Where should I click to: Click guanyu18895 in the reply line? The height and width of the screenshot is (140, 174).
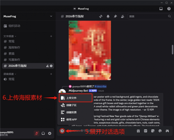click(x=79, y=87)
